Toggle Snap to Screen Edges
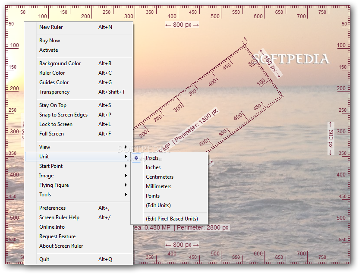The height and width of the screenshot is (274, 359). (x=79, y=115)
